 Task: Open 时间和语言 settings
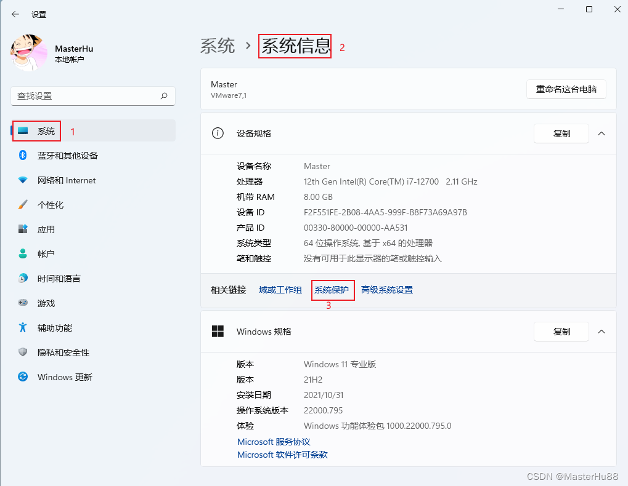pyautogui.click(x=93, y=279)
